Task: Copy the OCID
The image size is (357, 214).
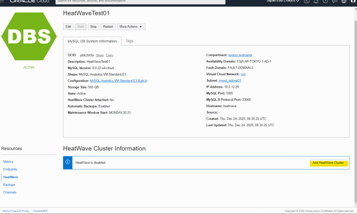Action: click(x=109, y=55)
